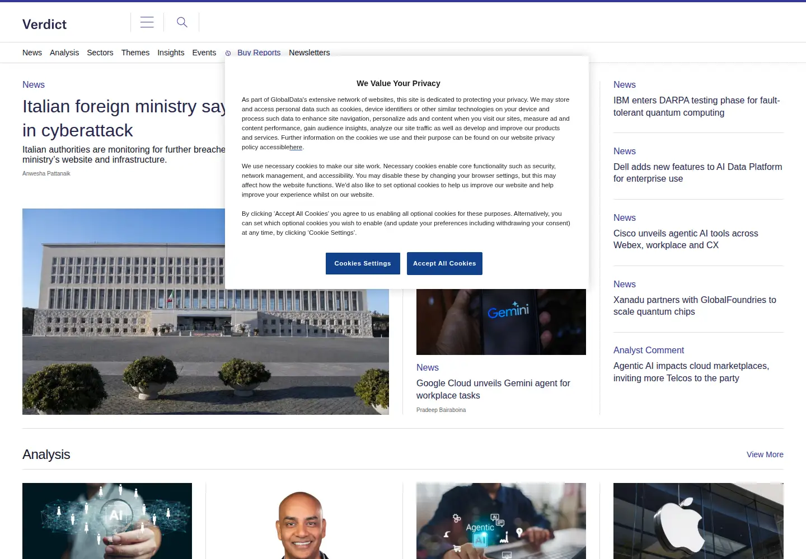806x559 pixels.
Task: Click News label above IBM article
Action: click(625, 84)
